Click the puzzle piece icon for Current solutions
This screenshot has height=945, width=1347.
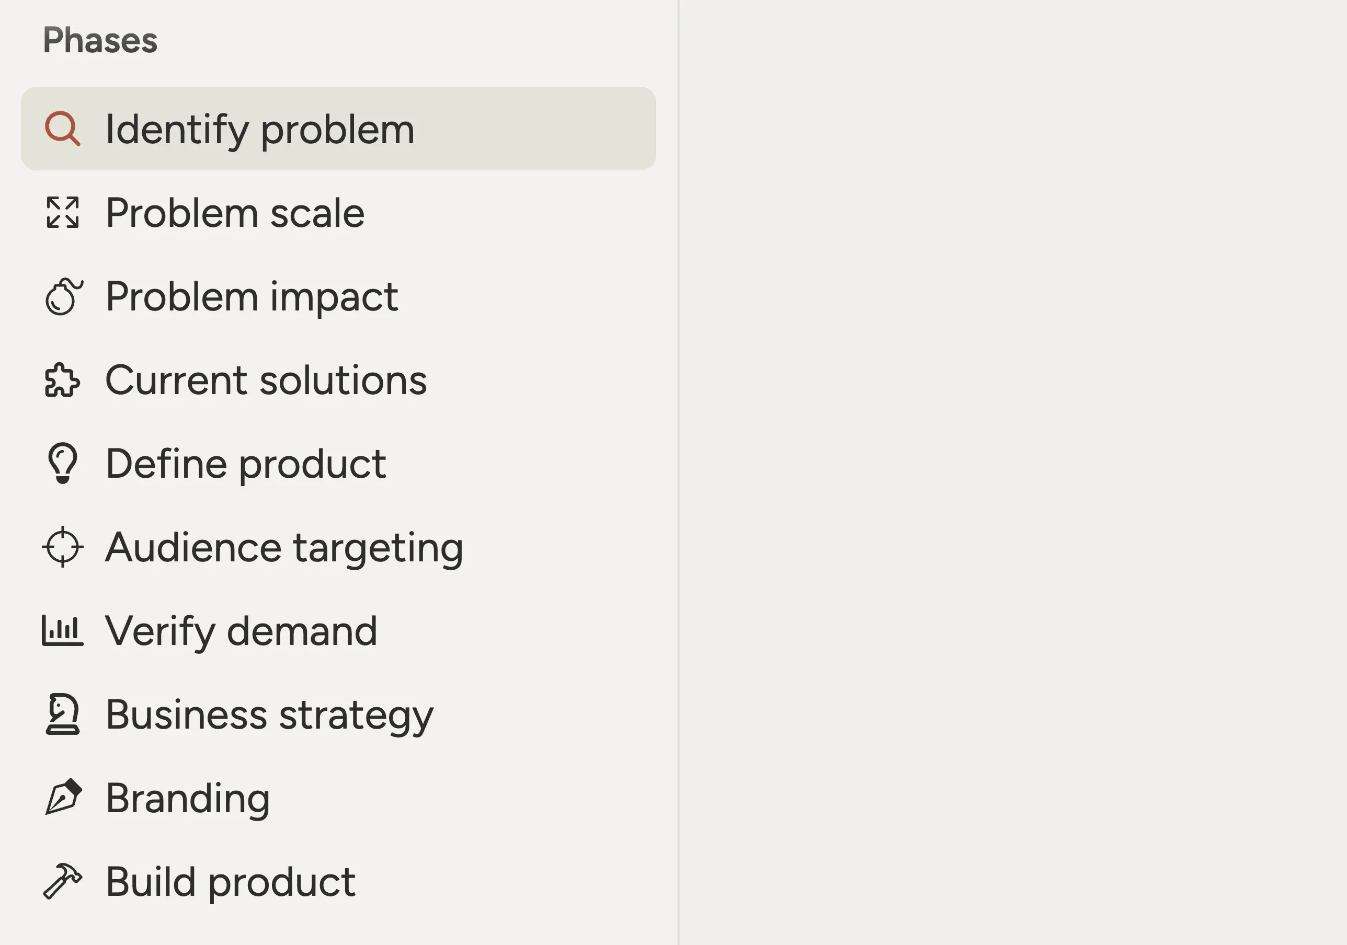tap(62, 380)
